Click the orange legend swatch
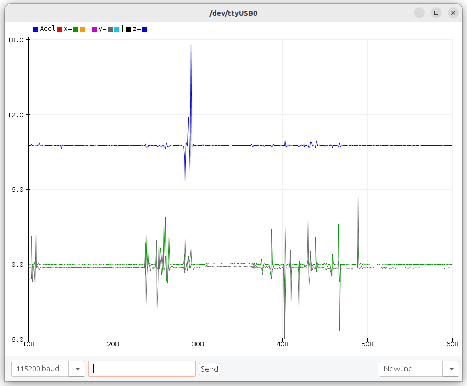 [82, 30]
